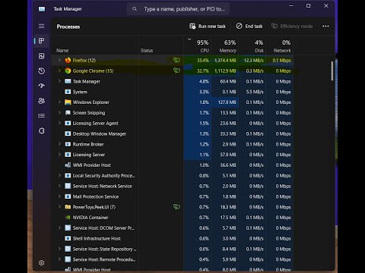The image size is (365, 273).
Task: Click the Task Manager title bar app icon
Action: (x=42, y=9)
